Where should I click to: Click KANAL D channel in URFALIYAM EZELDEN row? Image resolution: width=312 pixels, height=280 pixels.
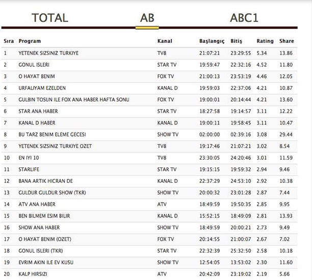pos(167,88)
